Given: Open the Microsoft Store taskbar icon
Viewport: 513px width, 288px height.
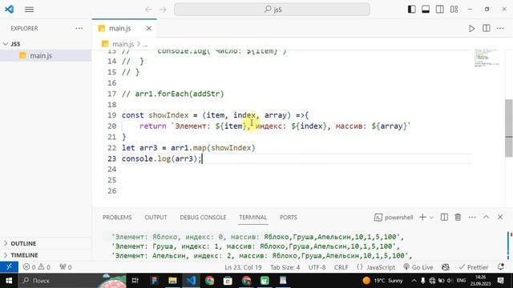Looking at the screenshot, I should coord(228,281).
